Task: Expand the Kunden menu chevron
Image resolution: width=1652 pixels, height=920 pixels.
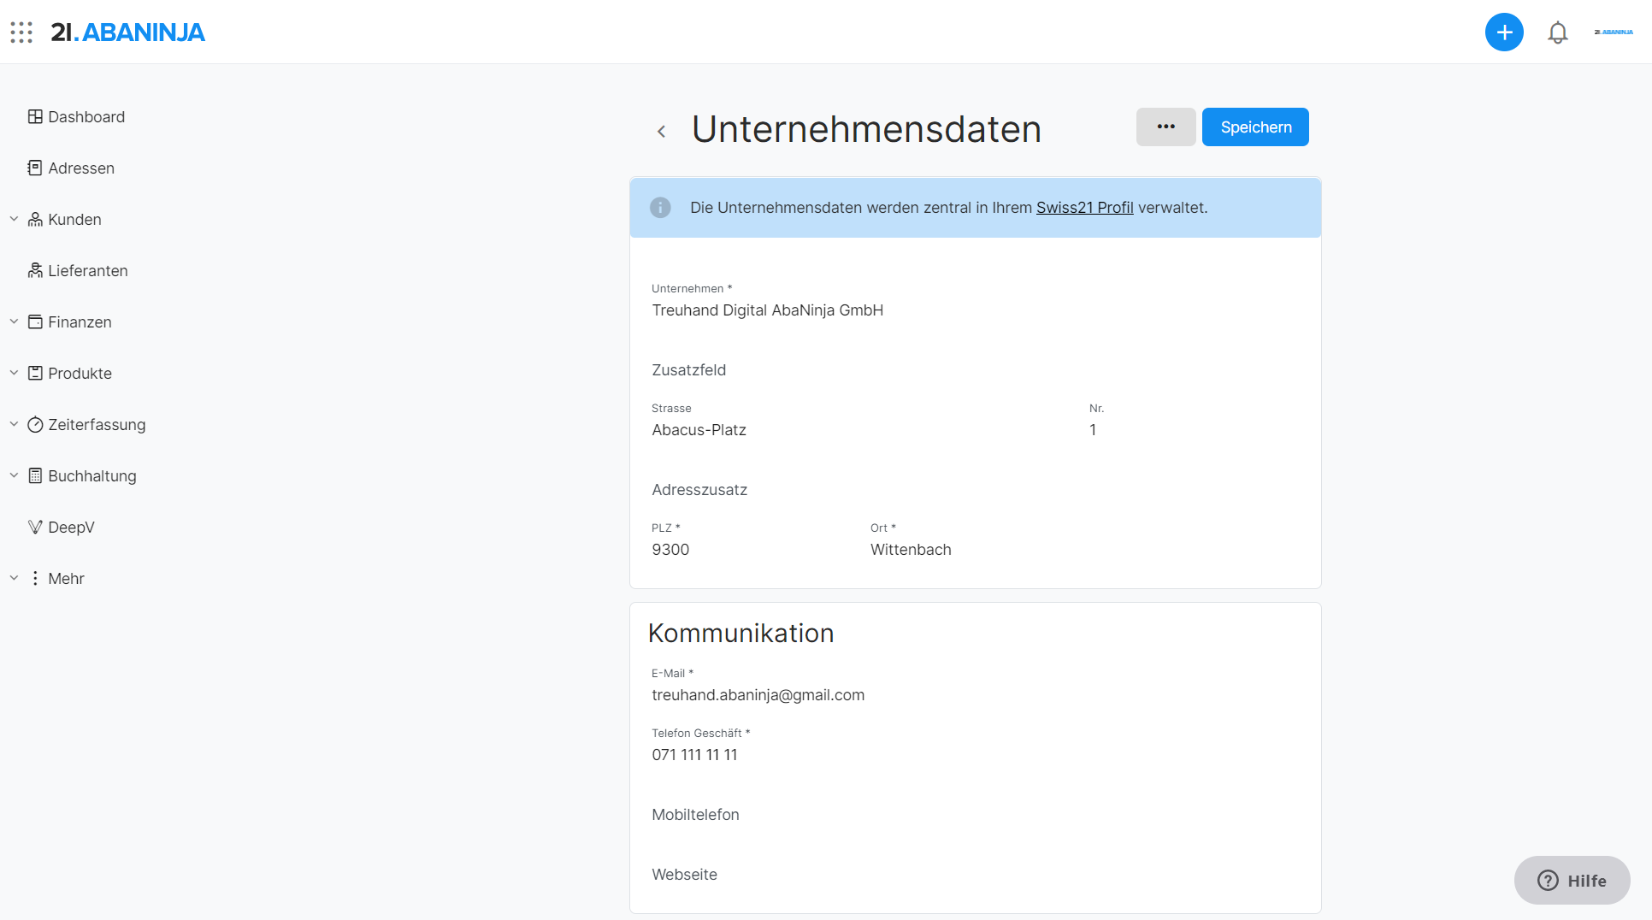Action: pyautogui.click(x=14, y=220)
